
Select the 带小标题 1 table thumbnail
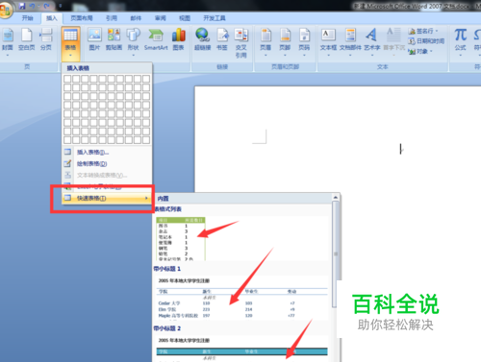(x=242, y=298)
